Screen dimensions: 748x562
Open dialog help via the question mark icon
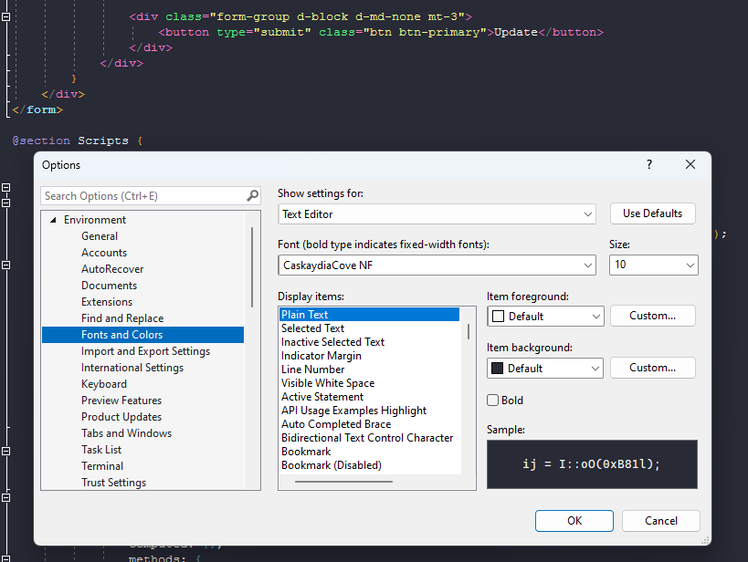coord(648,164)
